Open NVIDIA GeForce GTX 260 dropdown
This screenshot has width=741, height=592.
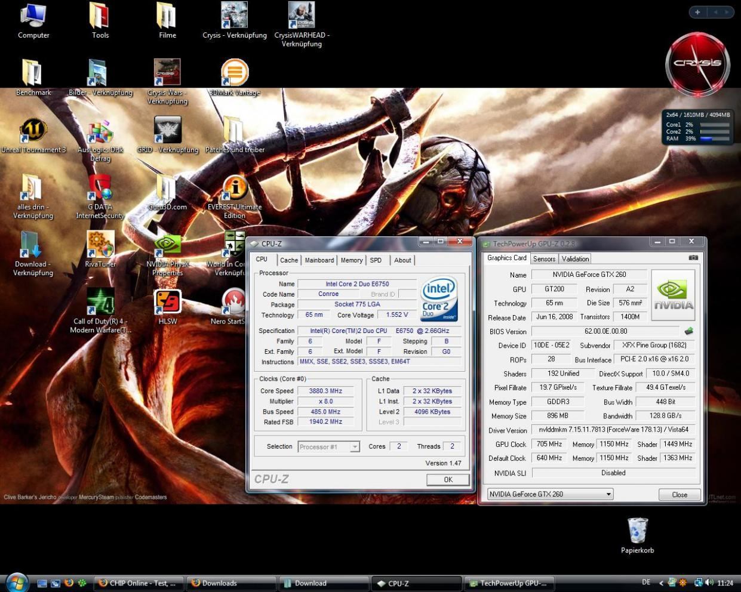click(x=550, y=494)
